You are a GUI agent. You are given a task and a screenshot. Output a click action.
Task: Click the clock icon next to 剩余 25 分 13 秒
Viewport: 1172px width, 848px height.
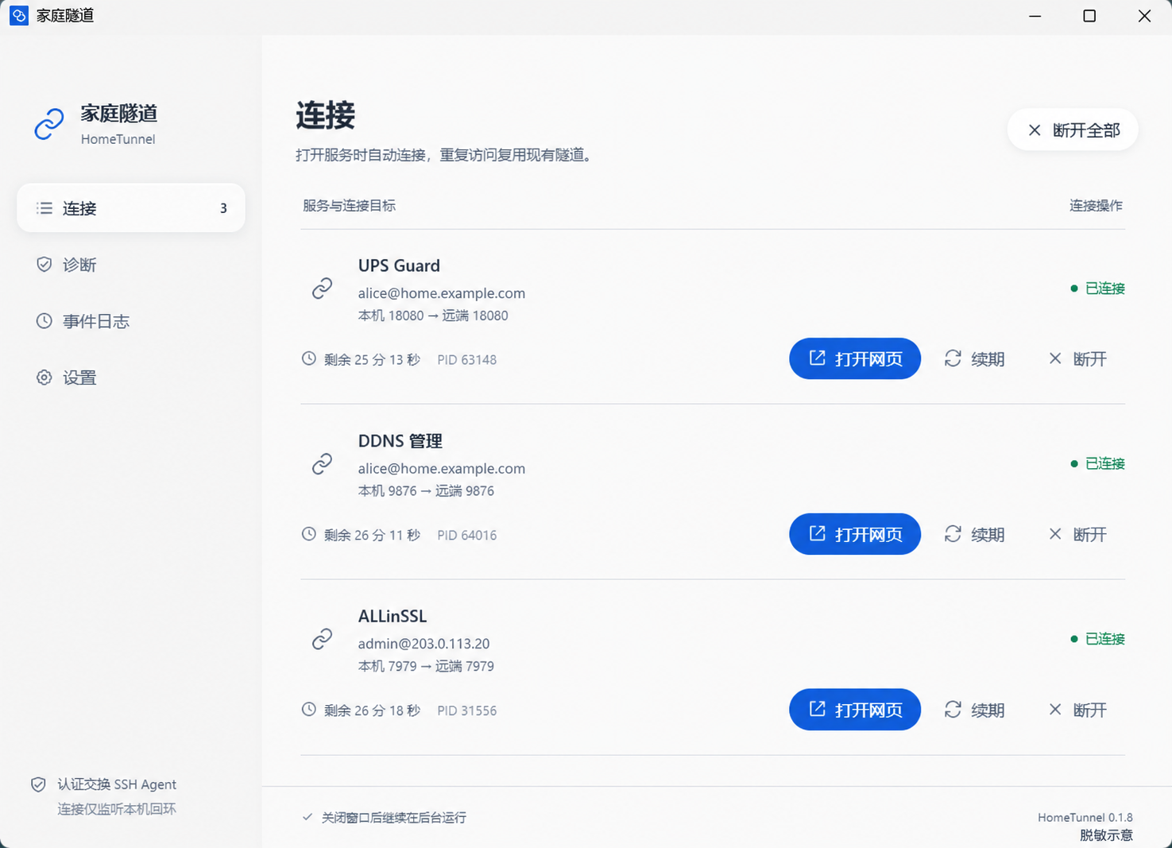point(309,358)
